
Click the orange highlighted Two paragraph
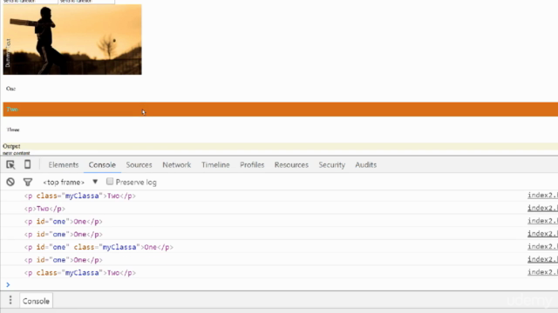pyautogui.click(x=281, y=110)
